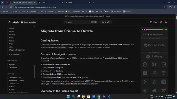This screenshot has width=177, height=99.
Task: Open Chrome from the taskbar
Action: (99, 96)
